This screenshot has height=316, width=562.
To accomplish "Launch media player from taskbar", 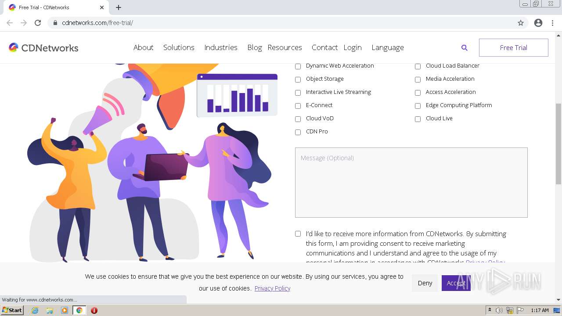I will [x=65, y=310].
